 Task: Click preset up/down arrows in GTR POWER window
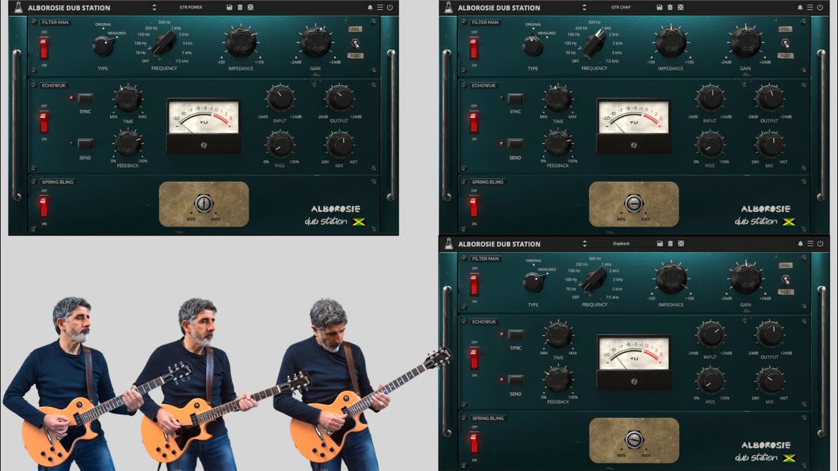click(155, 7)
